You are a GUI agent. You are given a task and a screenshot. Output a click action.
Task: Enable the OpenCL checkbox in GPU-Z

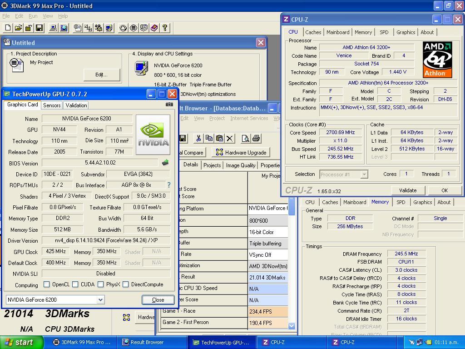point(47,284)
